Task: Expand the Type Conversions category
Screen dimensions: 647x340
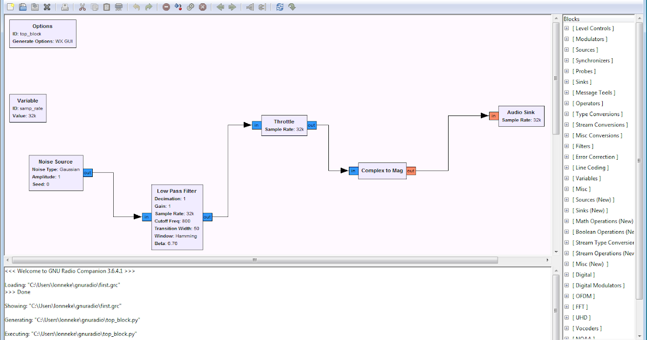Action: [567, 114]
